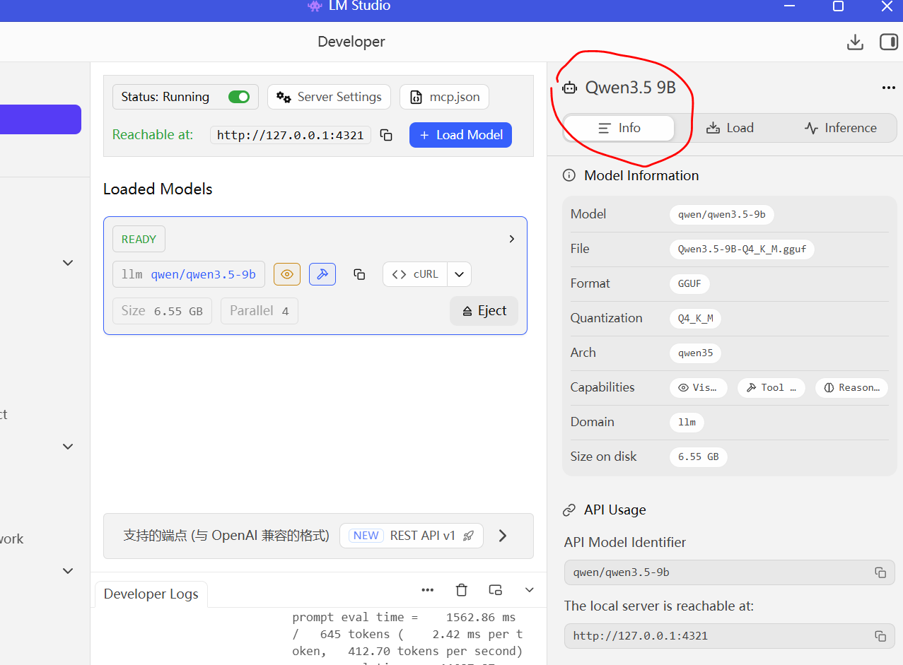The height and width of the screenshot is (665, 903).
Task: Open Server Settings
Action: click(x=329, y=97)
